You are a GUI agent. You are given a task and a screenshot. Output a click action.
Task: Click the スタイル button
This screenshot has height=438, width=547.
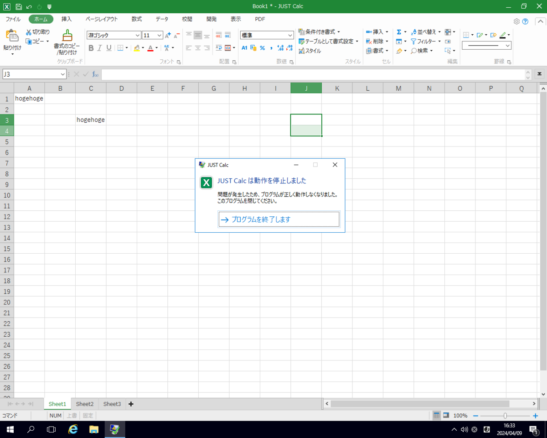[310, 51]
